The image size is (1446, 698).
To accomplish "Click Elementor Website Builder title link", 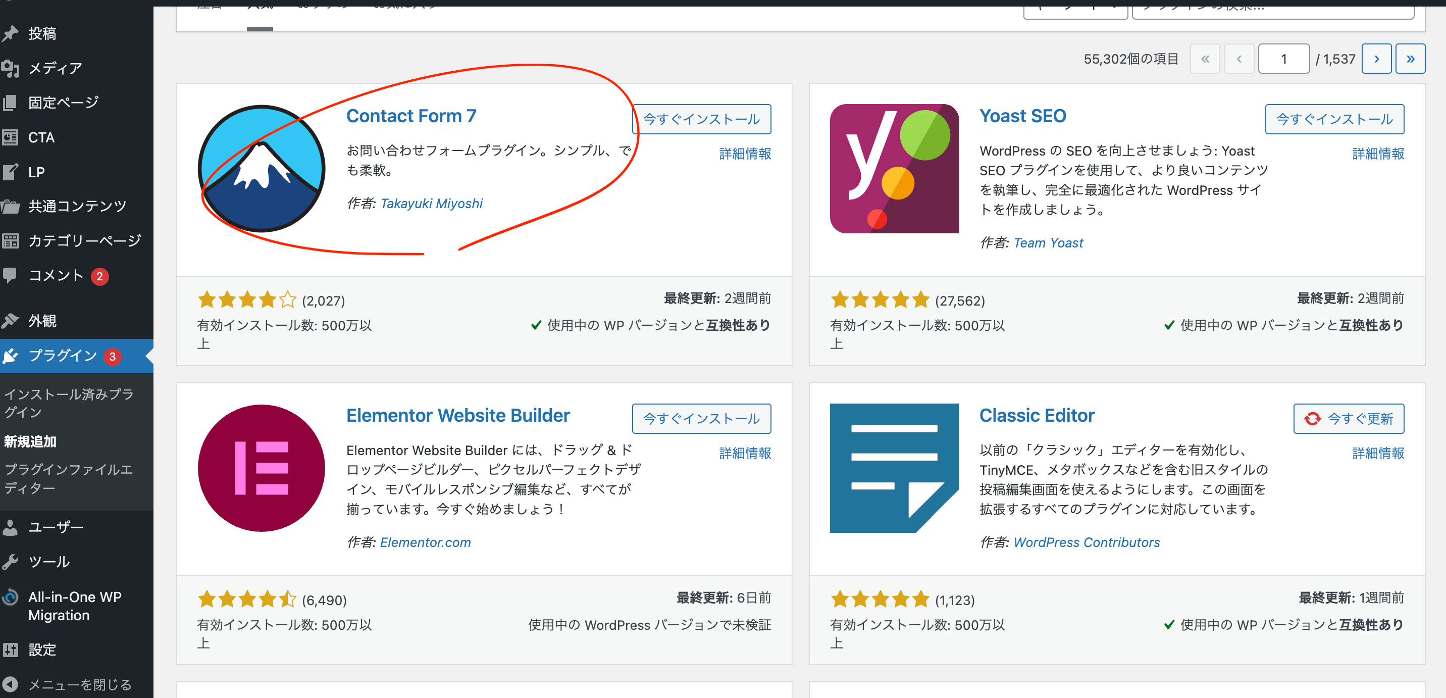I will pyautogui.click(x=457, y=415).
